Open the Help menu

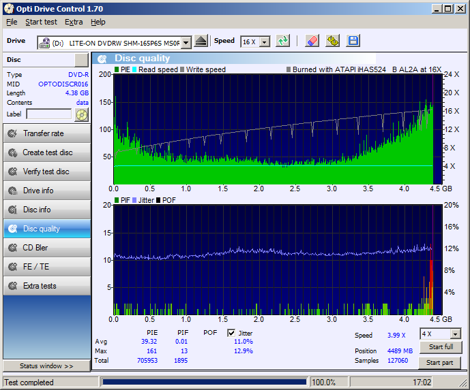[98, 22]
